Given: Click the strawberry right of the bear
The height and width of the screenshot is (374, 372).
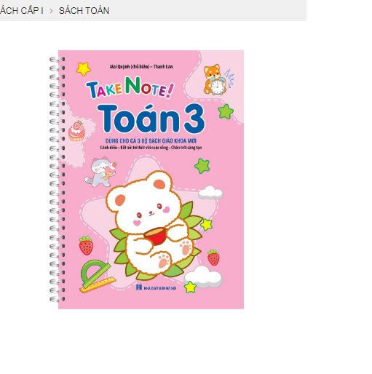Looking at the screenshot, I should [x=213, y=258].
